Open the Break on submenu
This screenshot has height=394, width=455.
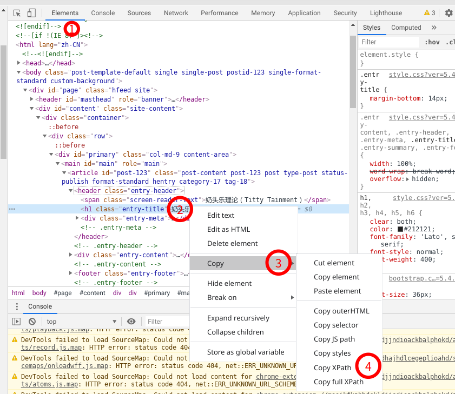click(243, 297)
